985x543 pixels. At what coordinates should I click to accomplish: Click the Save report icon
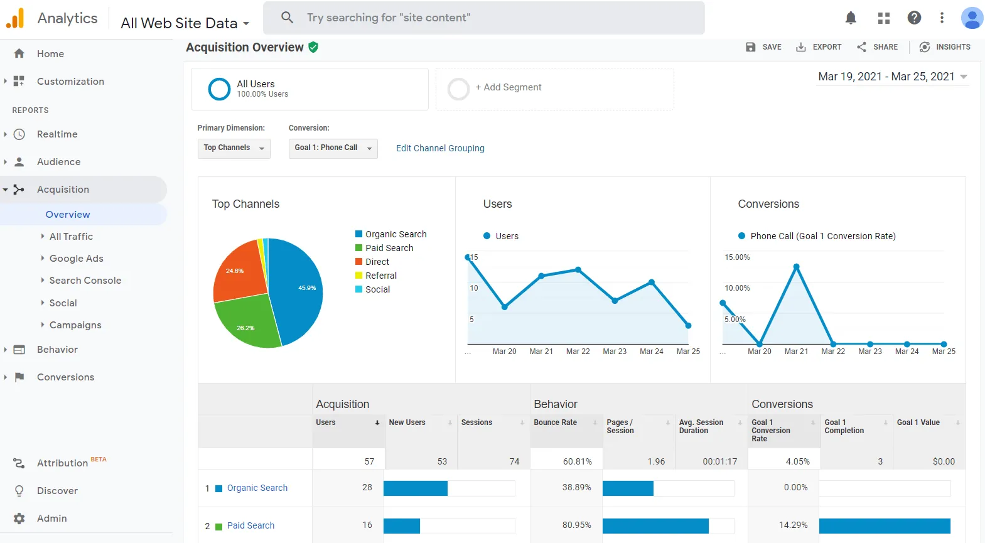[751, 47]
